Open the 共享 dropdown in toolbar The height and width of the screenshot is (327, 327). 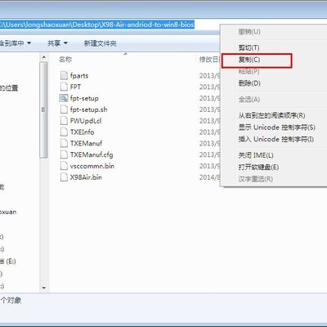[57, 43]
